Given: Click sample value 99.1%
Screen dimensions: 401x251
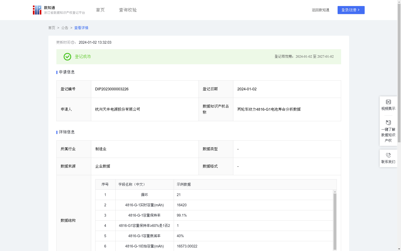Looking at the screenshot, I should coord(182,215).
